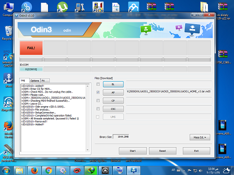Tick the BL file checkbox

[98, 84]
